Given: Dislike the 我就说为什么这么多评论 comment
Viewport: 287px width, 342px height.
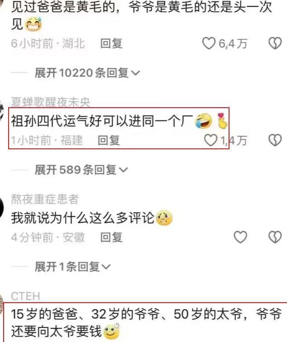Looking at the screenshot, I should 275,237.
